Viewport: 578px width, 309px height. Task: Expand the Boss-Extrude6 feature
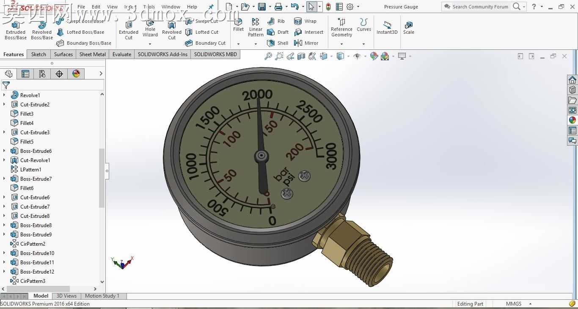click(4, 151)
